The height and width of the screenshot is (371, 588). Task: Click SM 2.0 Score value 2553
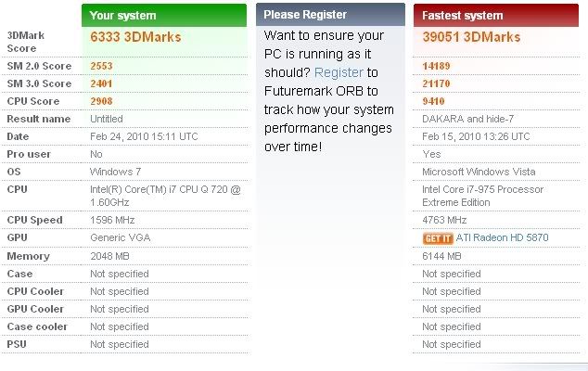[101, 66]
